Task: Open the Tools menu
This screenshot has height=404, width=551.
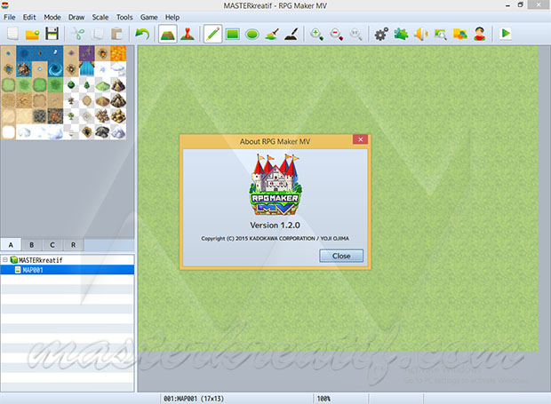Action: tap(124, 17)
